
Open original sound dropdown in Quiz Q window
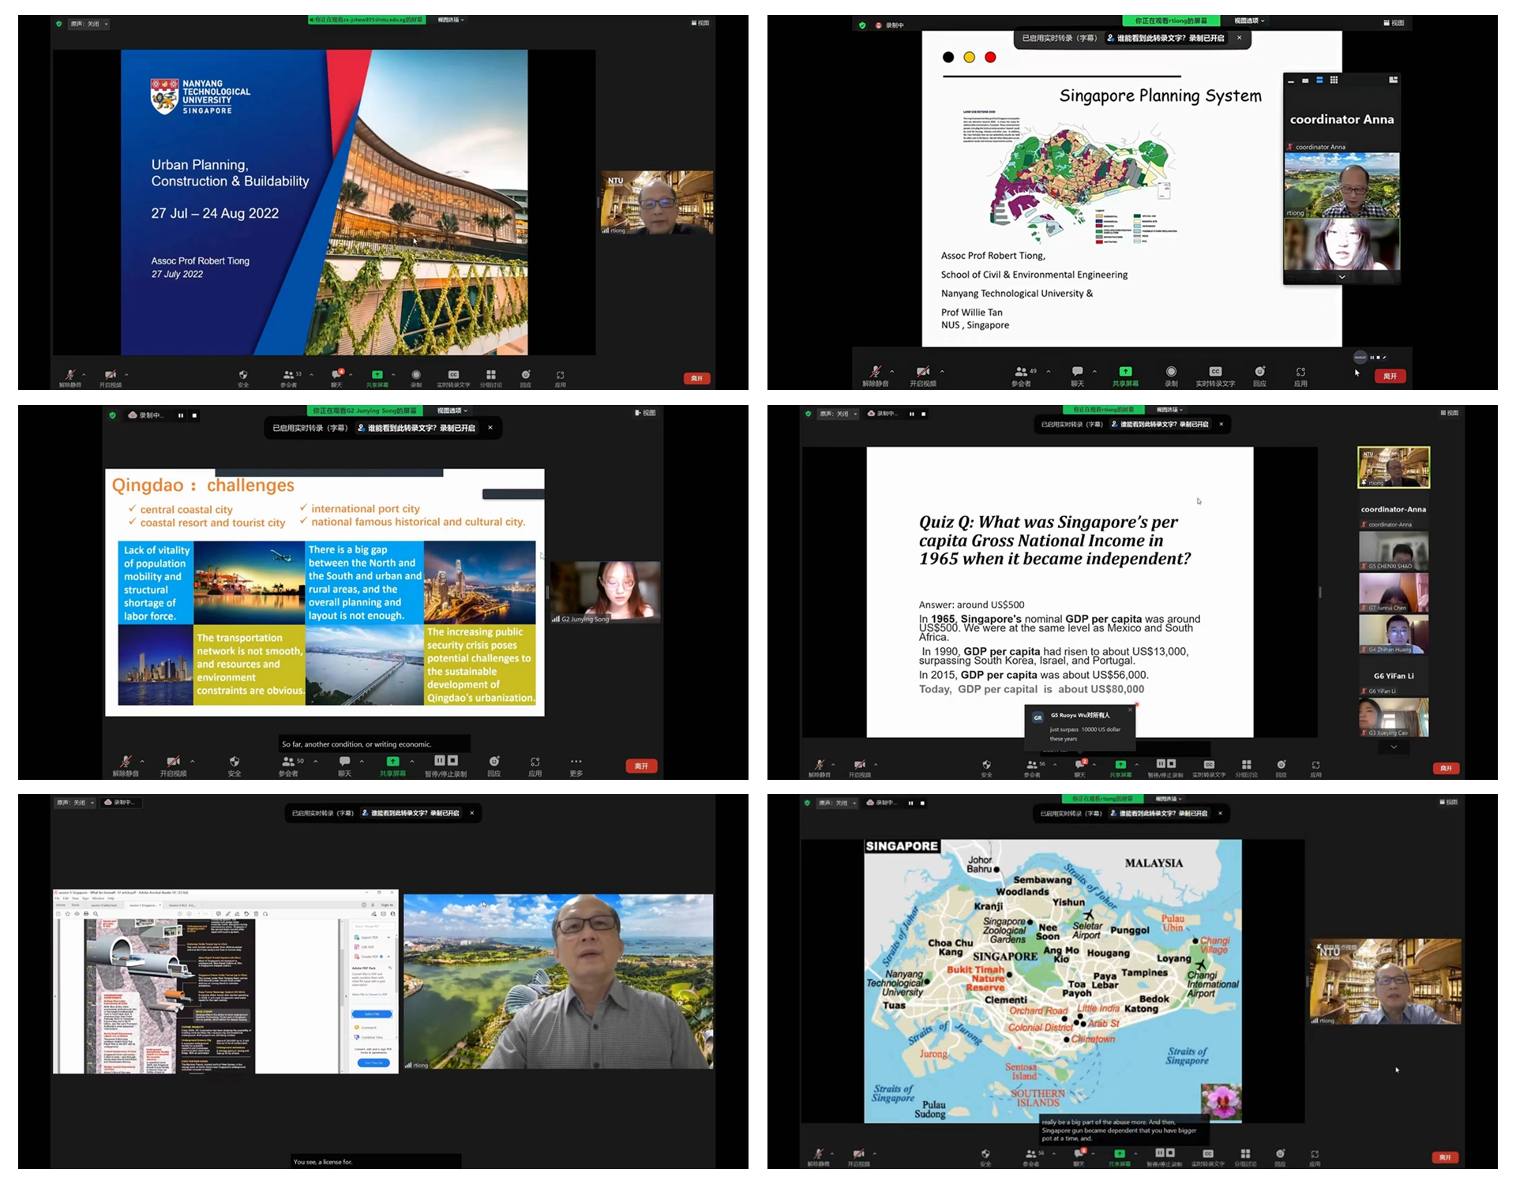click(855, 414)
